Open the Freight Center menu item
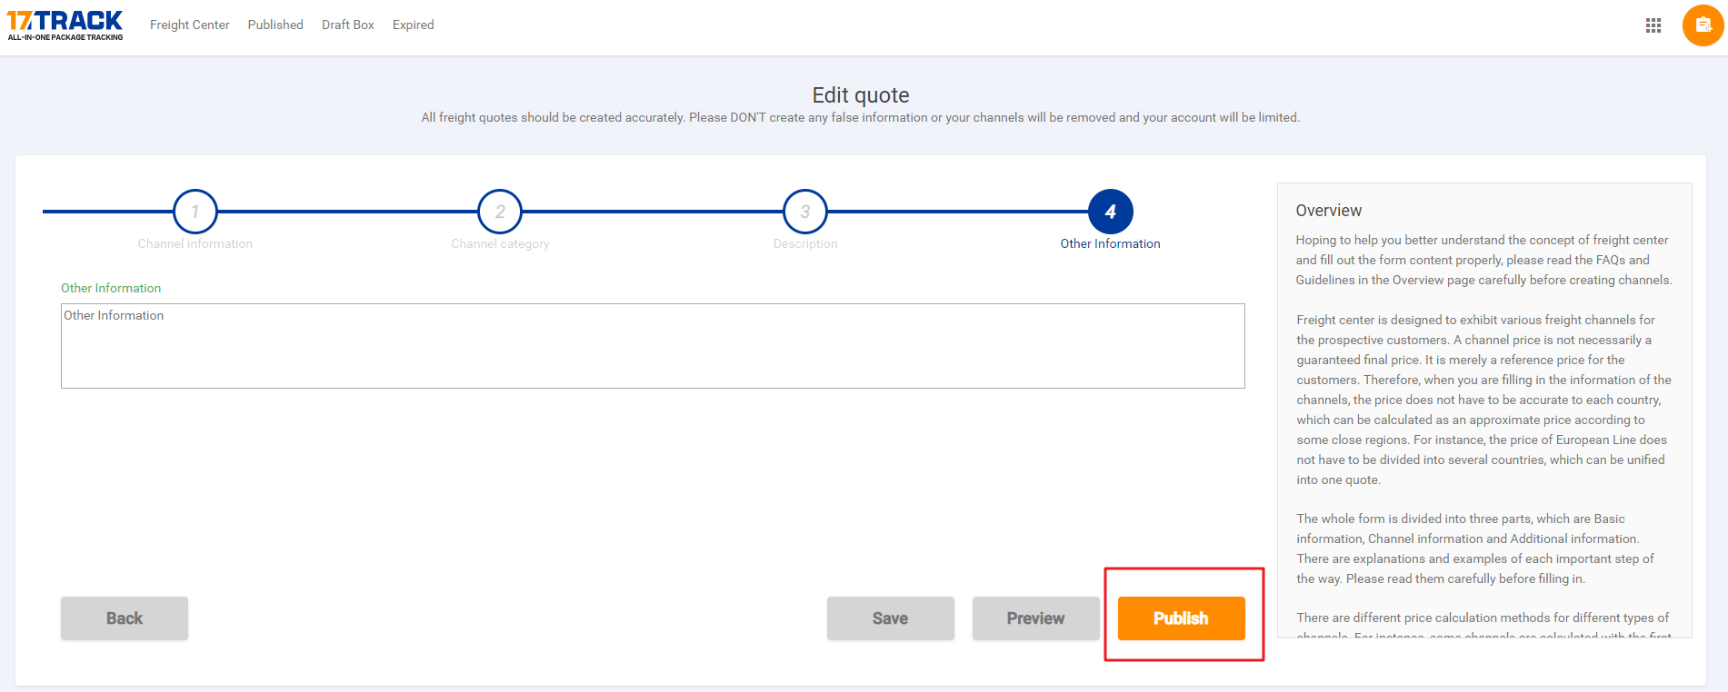1728x692 pixels. (x=189, y=25)
